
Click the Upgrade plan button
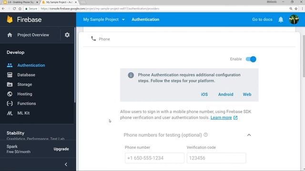[61, 149]
